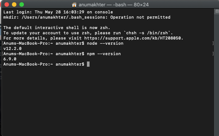Viewport: 219px width, 136px height.
Task: Click the yellow minimize window button
Action: coord(14,4)
